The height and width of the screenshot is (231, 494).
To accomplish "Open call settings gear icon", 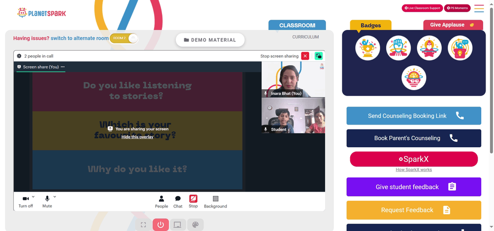I will pos(19,56).
